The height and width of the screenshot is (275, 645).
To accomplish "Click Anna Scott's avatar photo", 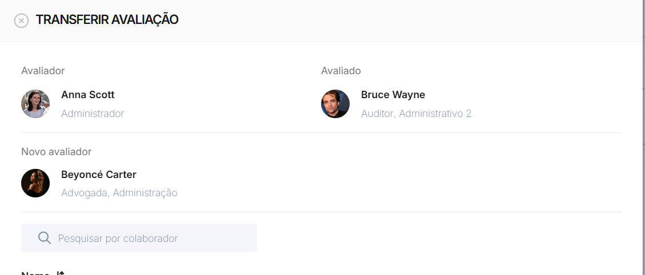I will coord(35,104).
